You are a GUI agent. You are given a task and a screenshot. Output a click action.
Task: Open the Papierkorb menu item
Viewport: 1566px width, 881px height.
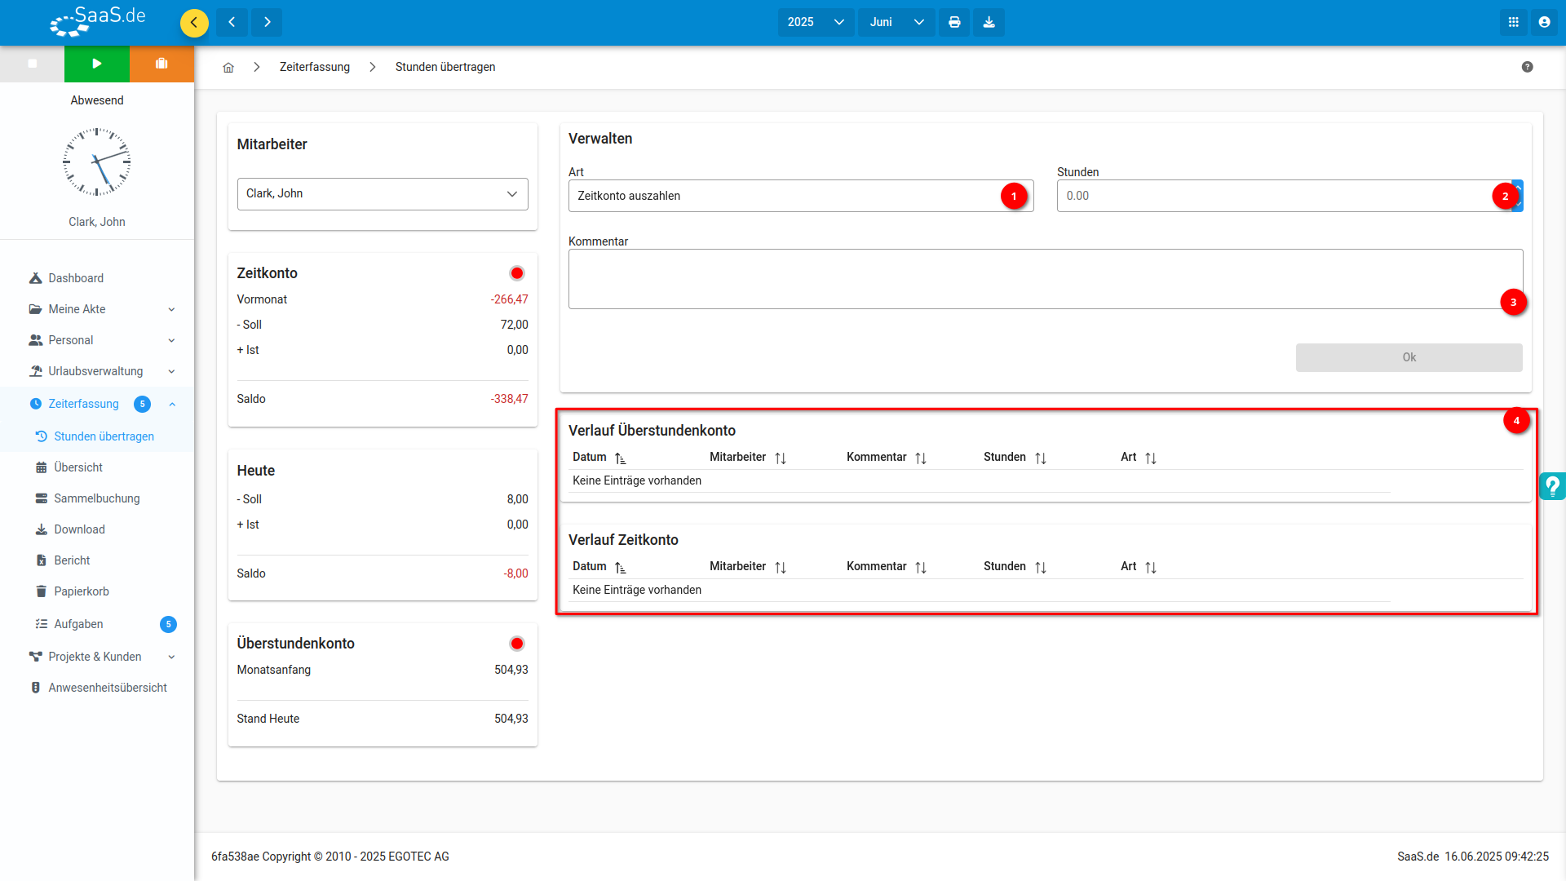[x=82, y=591]
